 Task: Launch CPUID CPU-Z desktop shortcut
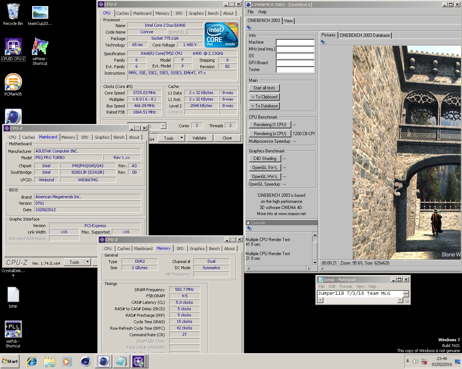coord(13,50)
